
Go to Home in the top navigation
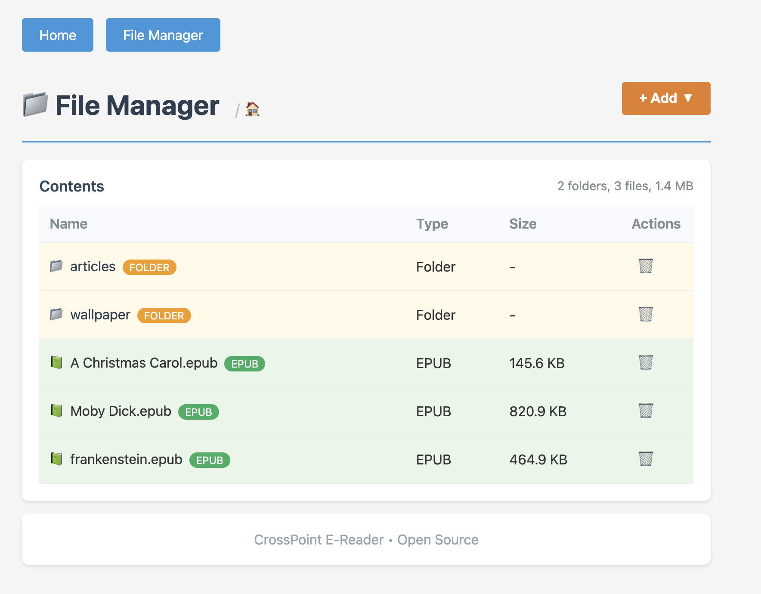pos(58,35)
